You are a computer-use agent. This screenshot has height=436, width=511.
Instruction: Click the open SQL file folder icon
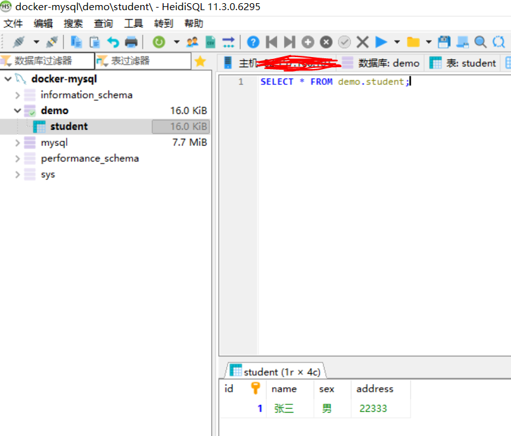(x=413, y=42)
